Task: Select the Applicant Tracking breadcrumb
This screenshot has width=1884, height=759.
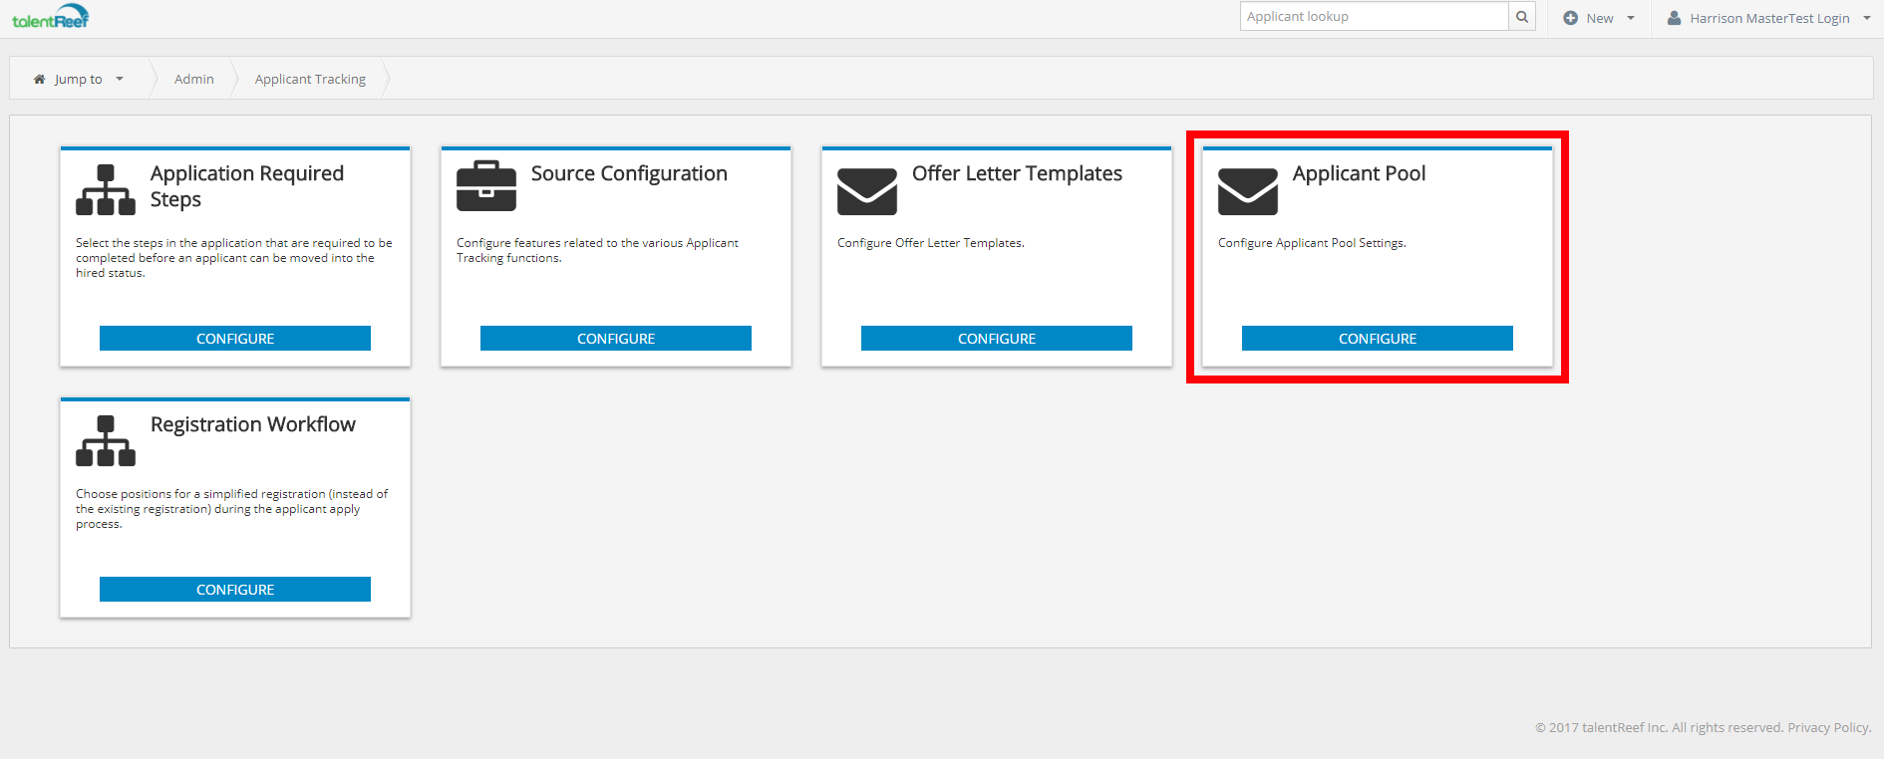Action: coord(310,79)
